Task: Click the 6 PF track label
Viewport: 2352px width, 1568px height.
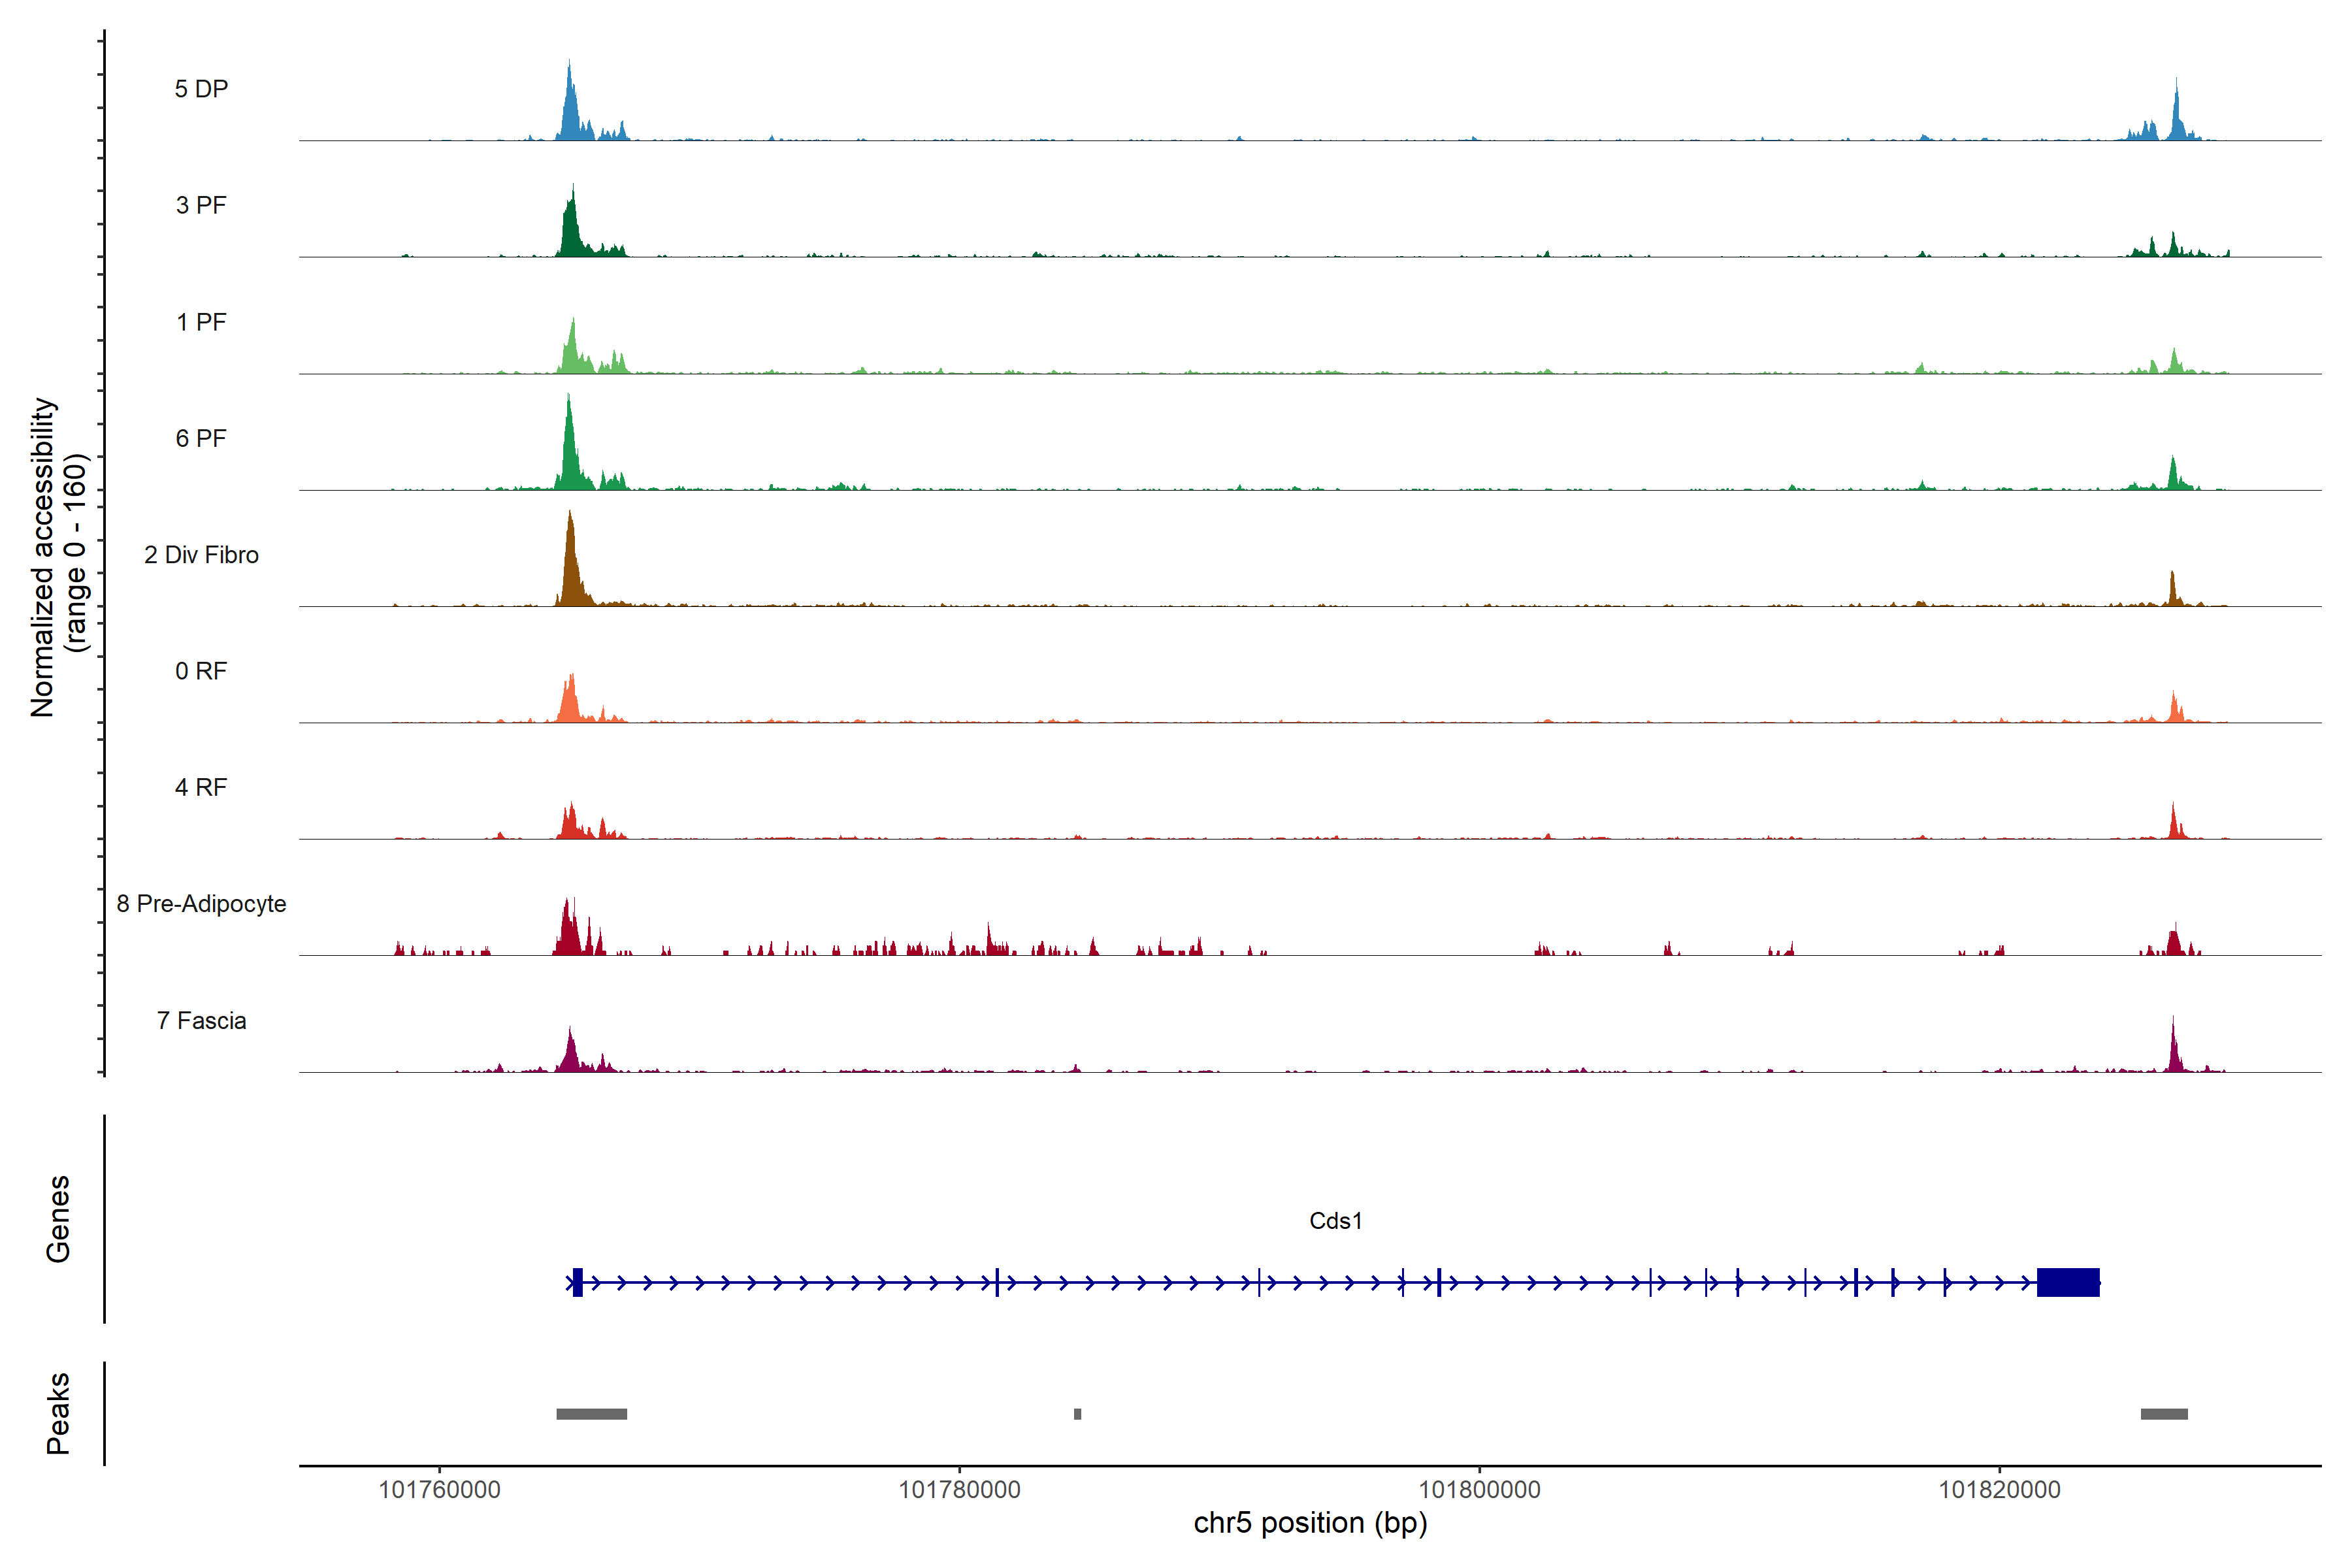Action: point(201,438)
